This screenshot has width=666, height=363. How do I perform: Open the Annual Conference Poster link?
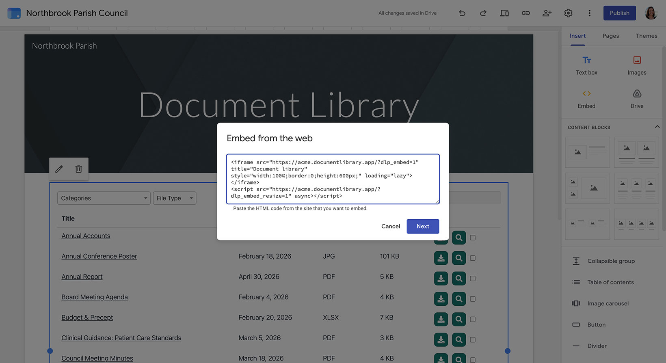point(99,256)
